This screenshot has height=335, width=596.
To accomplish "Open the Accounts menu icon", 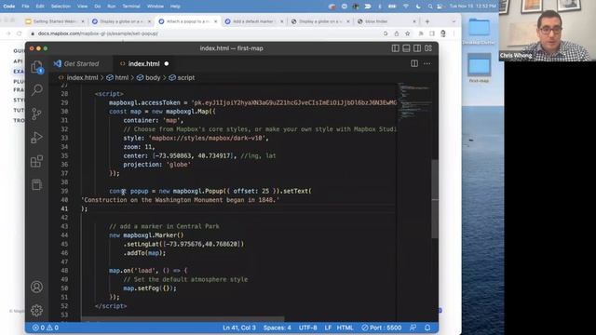I will click(37, 287).
